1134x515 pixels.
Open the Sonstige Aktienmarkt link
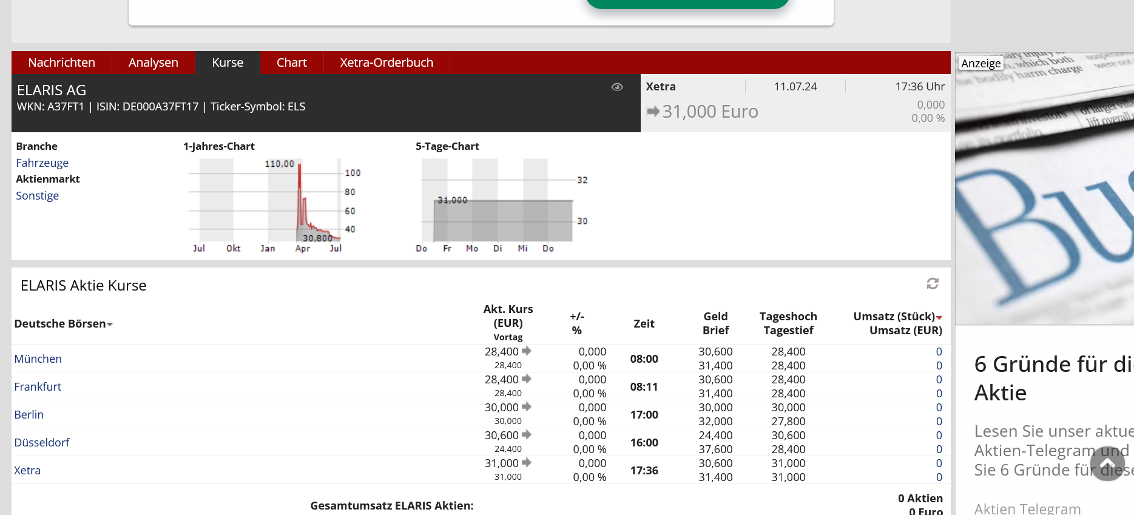coord(37,195)
